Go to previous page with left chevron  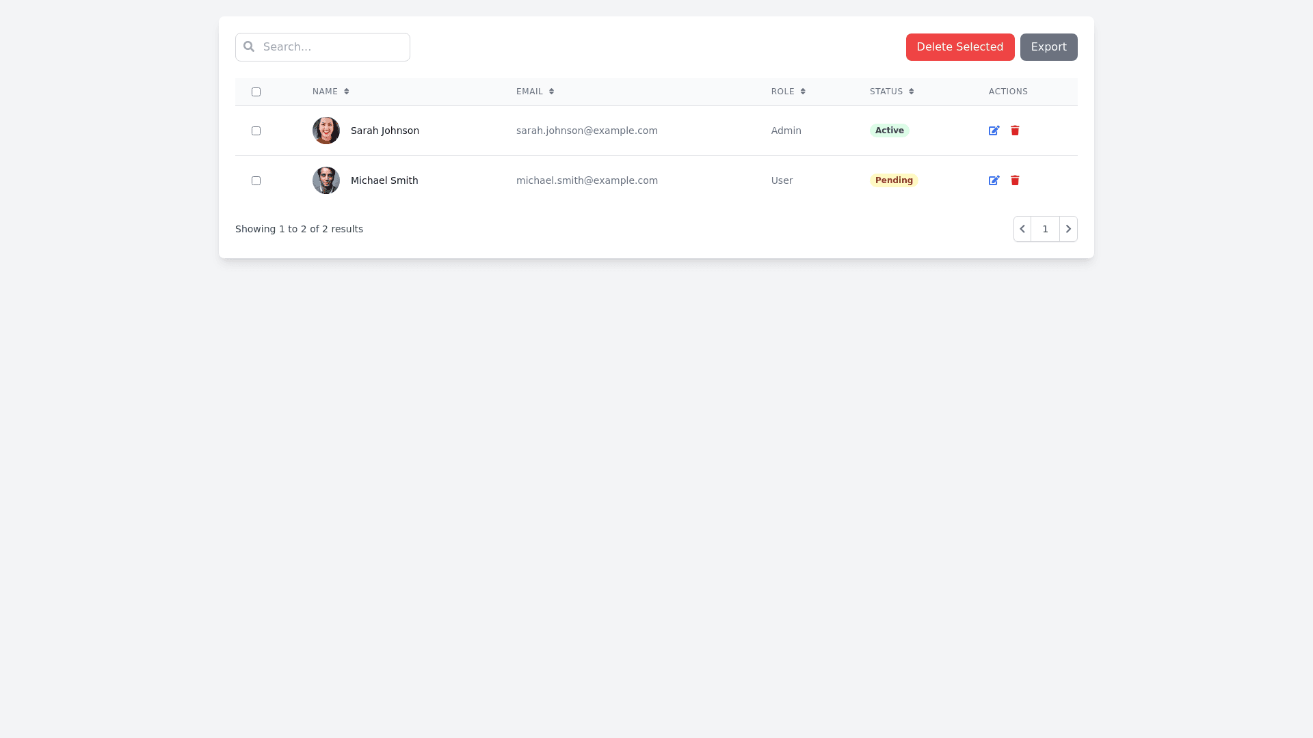point(1022,229)
